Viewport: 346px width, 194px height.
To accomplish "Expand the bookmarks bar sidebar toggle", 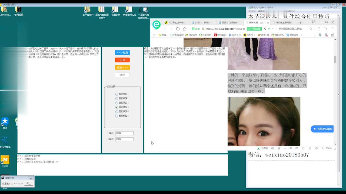I will [x=154, y=35].
